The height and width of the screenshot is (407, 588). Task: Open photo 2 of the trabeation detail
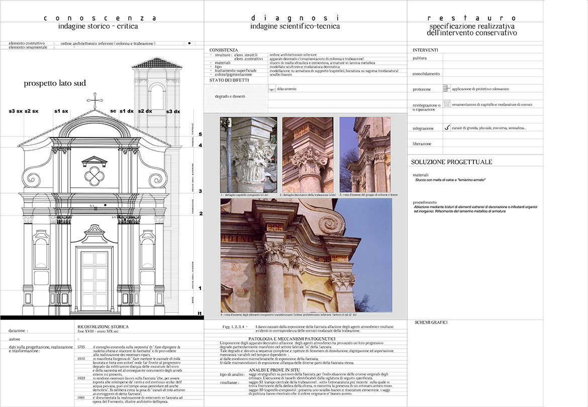click(x=308, y=154)
